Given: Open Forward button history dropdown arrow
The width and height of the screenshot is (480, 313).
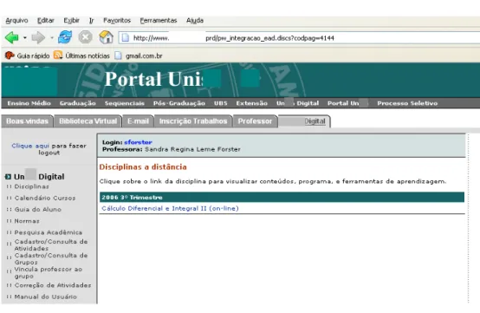Looking at the screenshot, I should click(x=52, y=38).
